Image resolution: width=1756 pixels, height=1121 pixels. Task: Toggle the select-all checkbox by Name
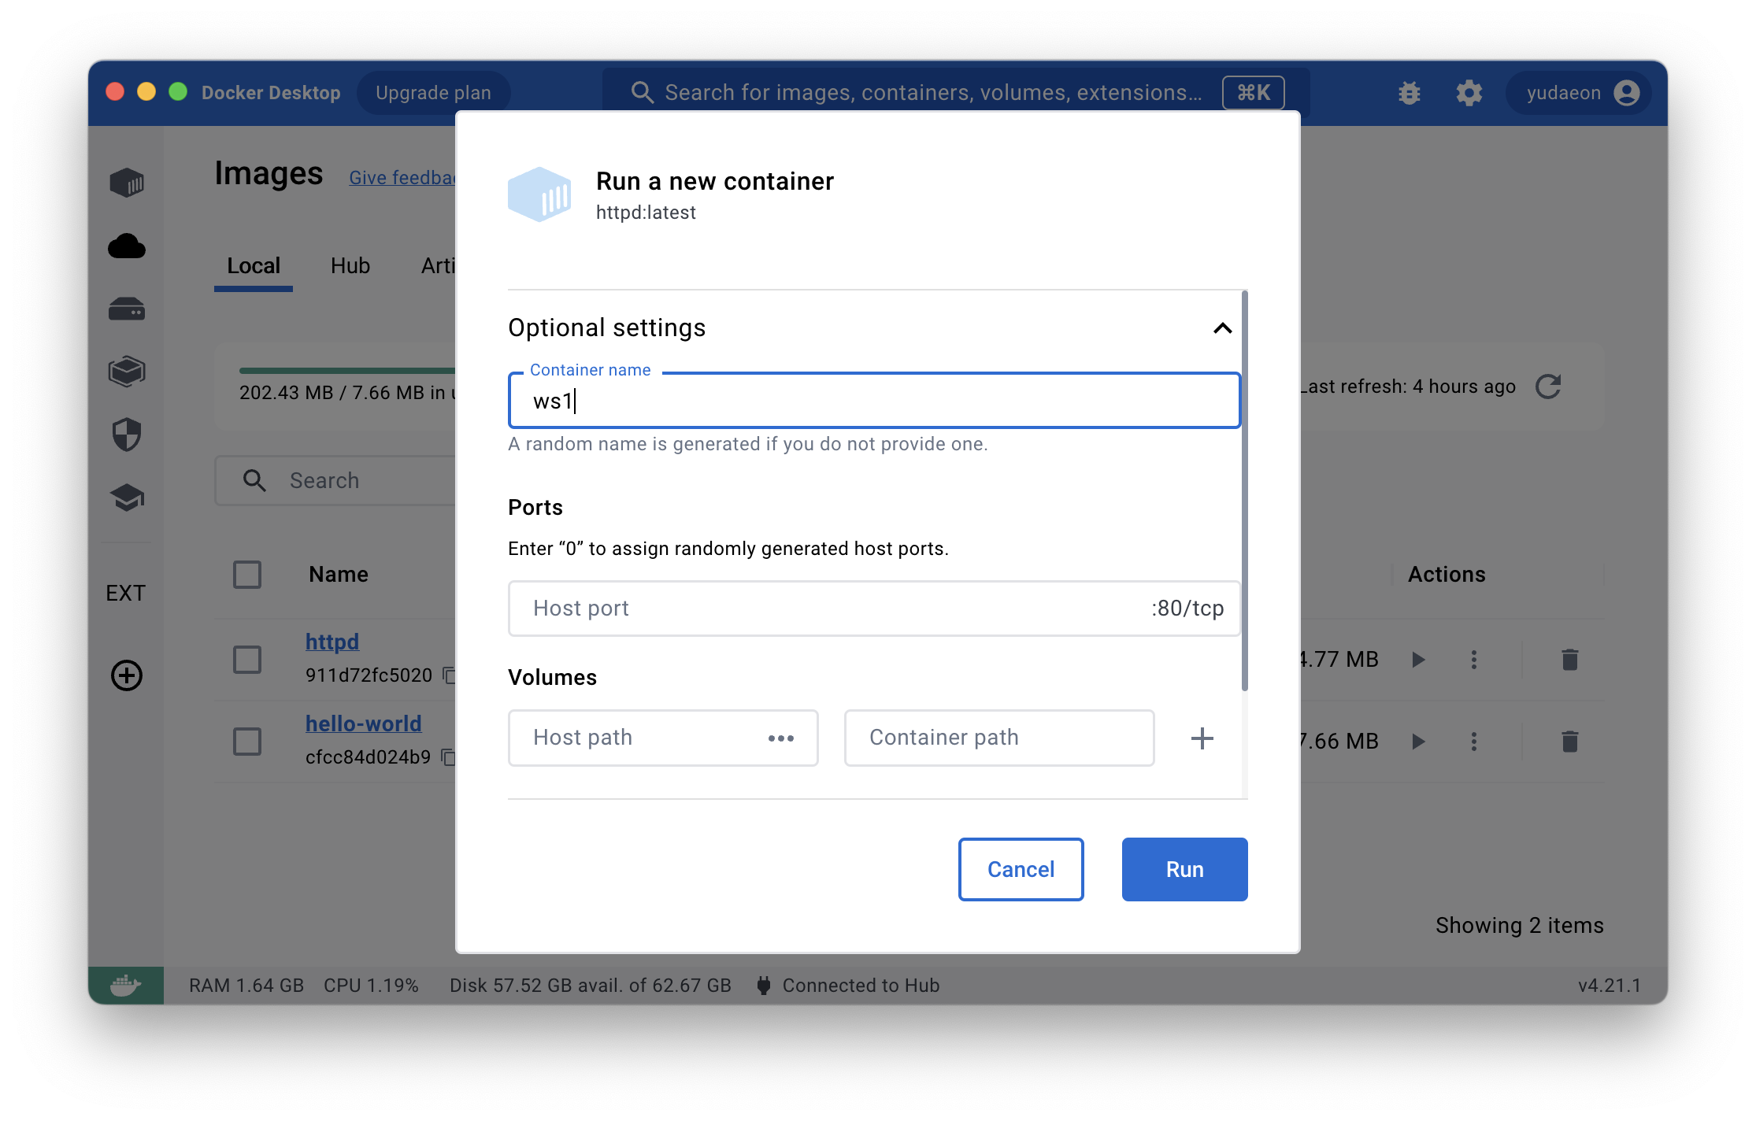247,575
